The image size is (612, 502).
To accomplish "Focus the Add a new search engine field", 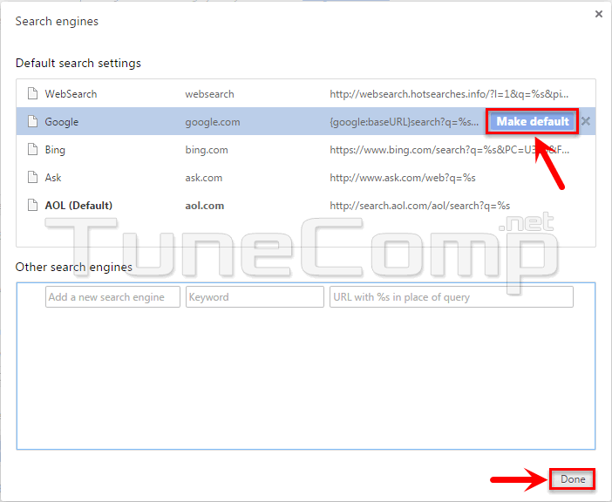I will click(x=112, y=297).
